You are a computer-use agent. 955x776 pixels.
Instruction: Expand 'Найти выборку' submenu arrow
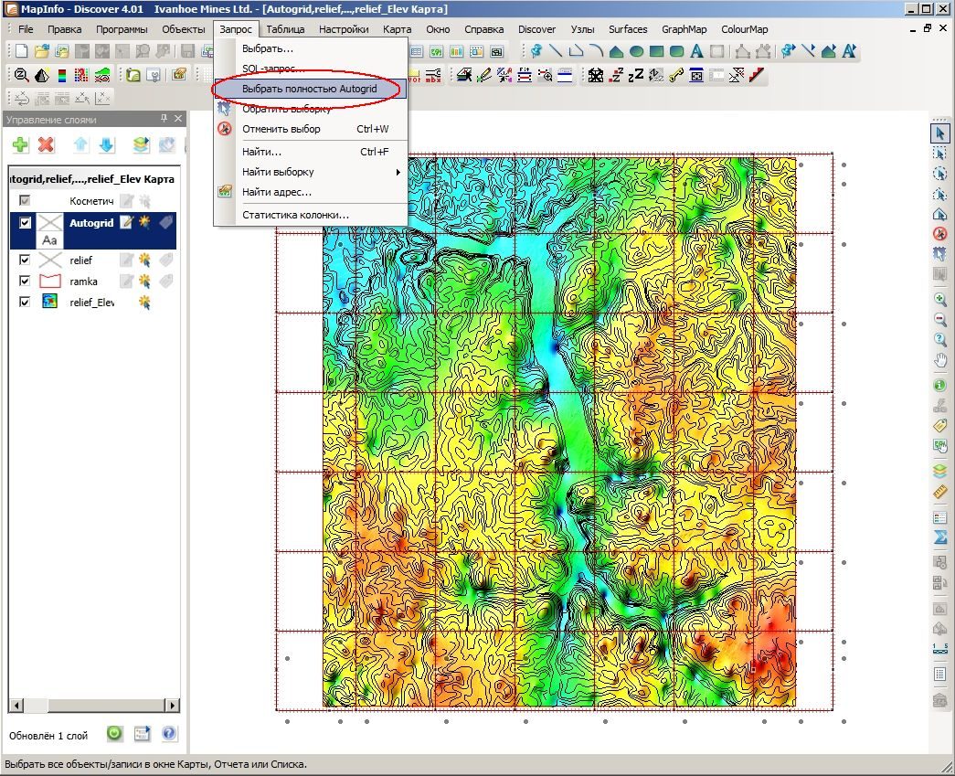click(398, 173)
